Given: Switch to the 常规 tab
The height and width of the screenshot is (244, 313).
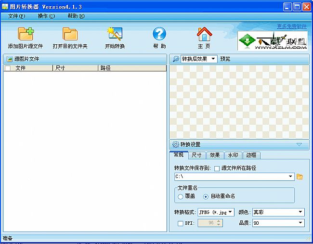Looking at the screenshot, I should [179, 154].
